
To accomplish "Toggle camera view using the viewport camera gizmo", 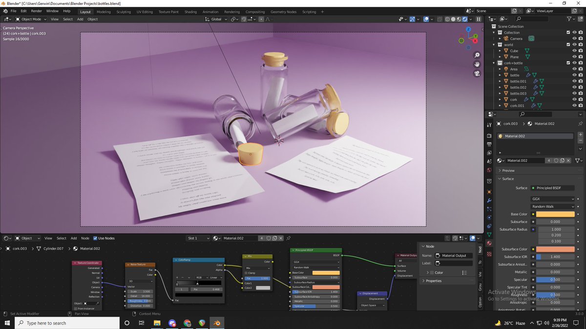I will (x=477, y=73).
